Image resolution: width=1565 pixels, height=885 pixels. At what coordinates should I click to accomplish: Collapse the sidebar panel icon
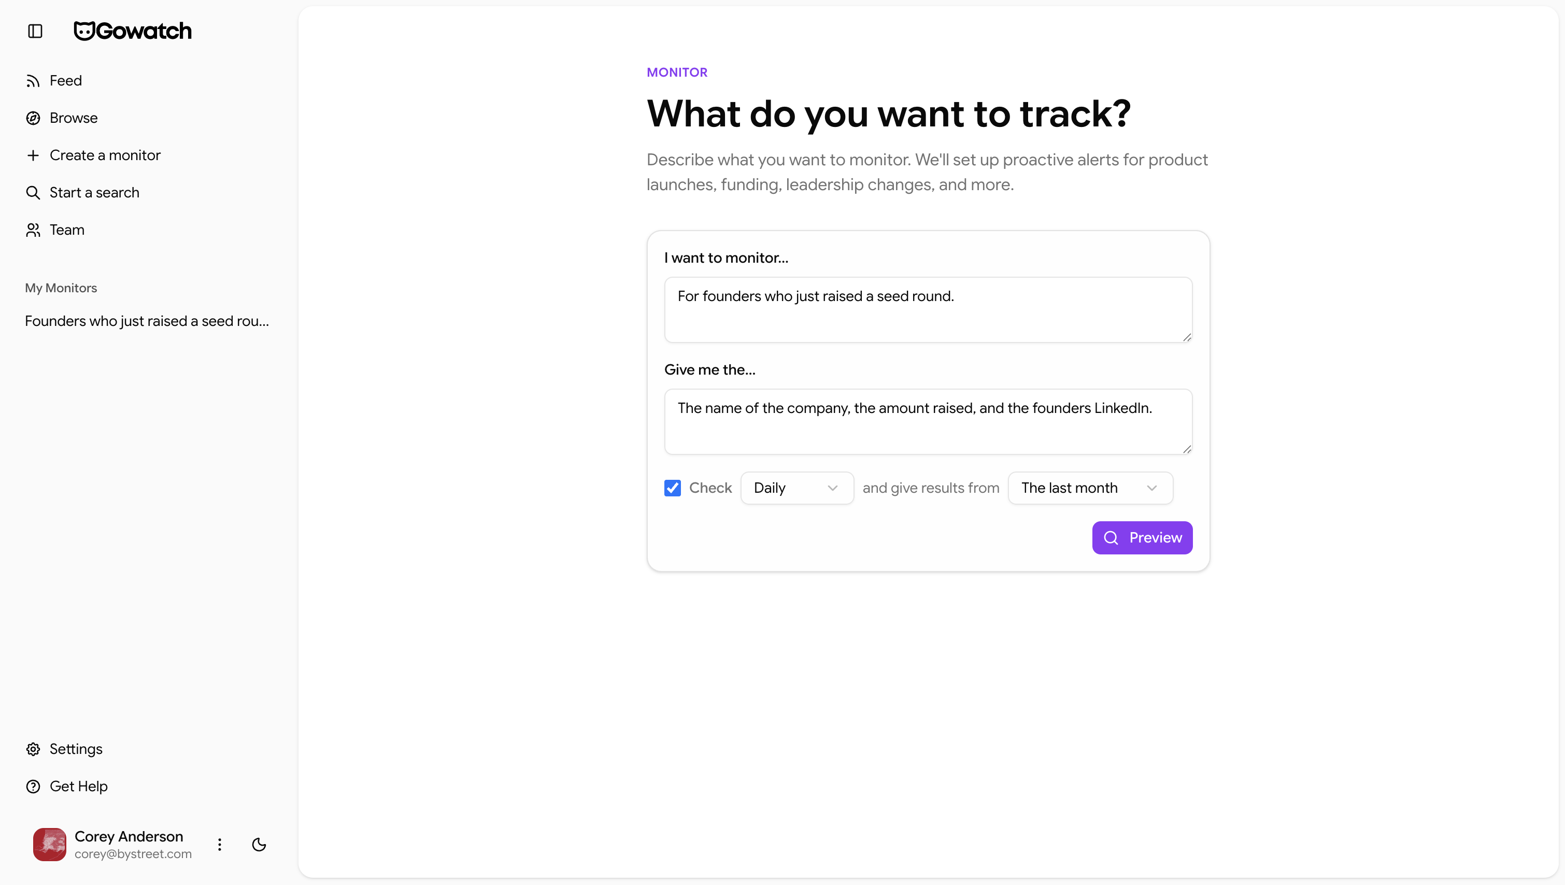point(35,31)
